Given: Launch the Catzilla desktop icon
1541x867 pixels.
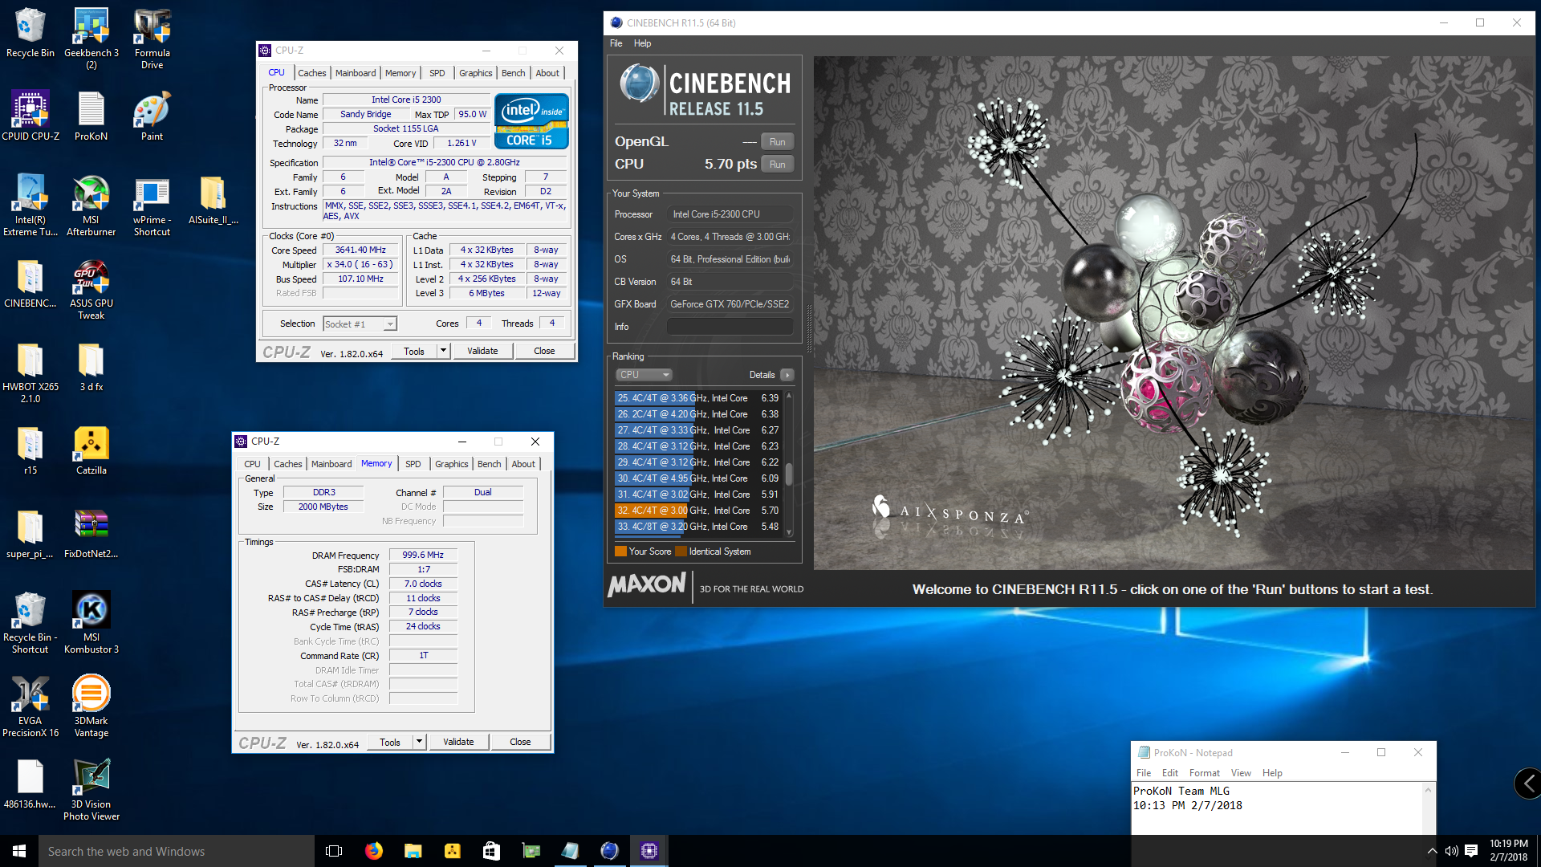Looking at the screenshot, I should pos(91,450).
